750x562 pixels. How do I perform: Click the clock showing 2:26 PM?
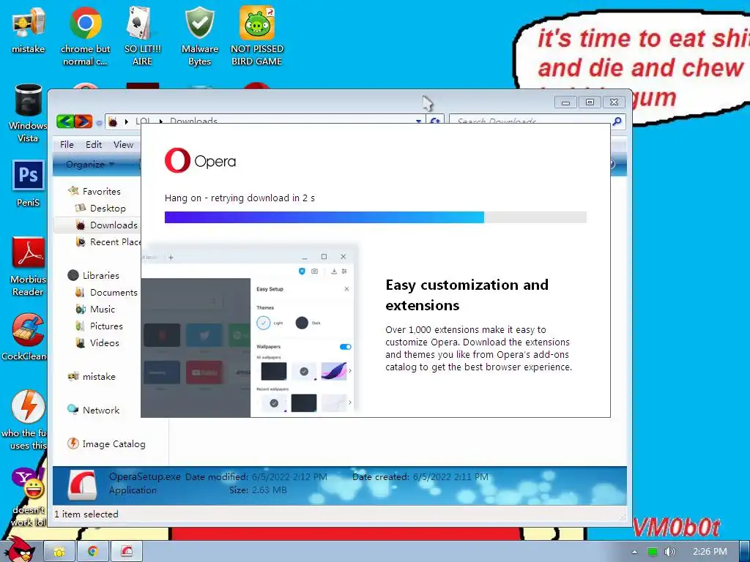pos(709,552)
